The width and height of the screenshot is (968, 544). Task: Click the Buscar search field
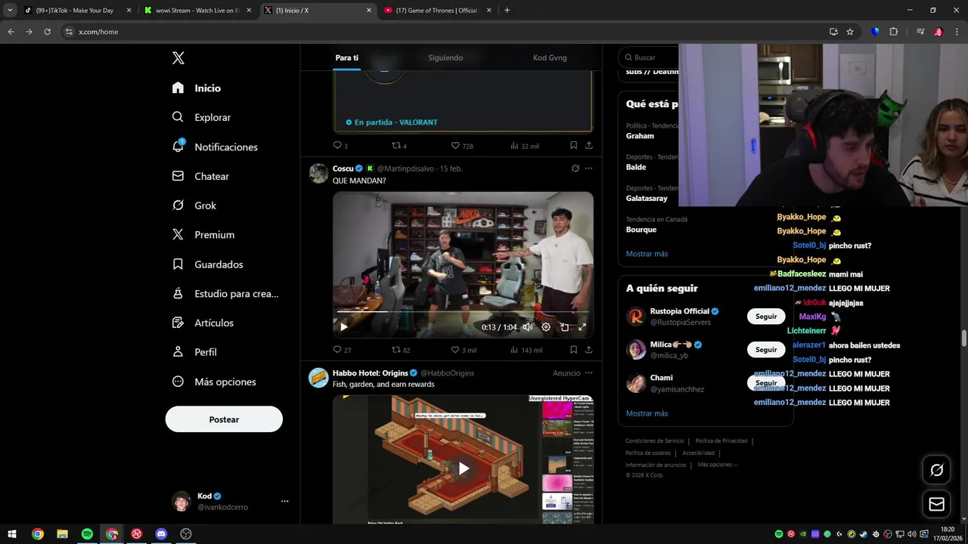pyautogui.click(x=649, y=57)
